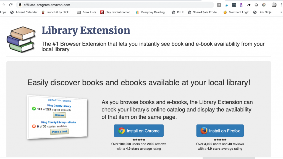The width and height of the screenshot is (283, 159).
Task: Install the extension on Chrome
Action: click(139, 131)
